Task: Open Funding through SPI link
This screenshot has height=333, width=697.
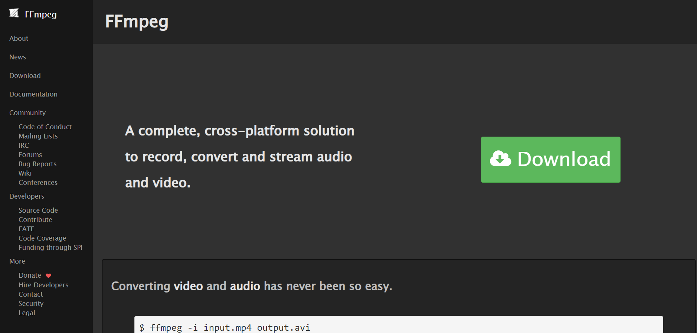Action: tap(50, 248)
